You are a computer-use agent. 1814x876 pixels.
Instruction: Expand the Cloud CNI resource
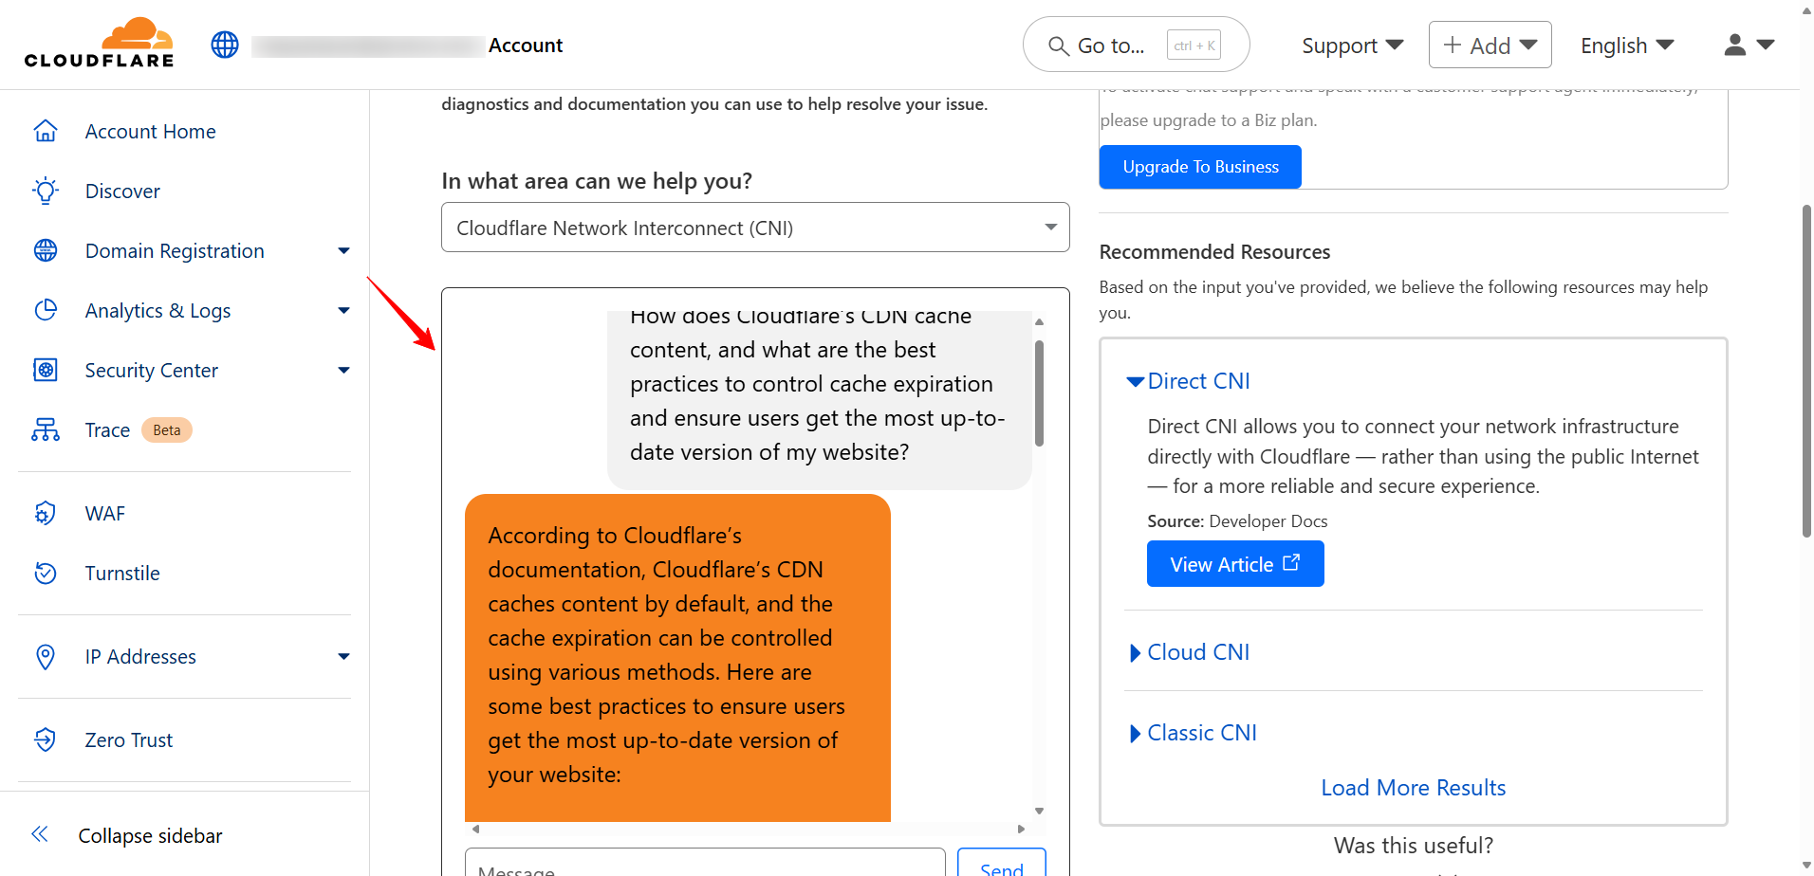[x=1197, y=652]
